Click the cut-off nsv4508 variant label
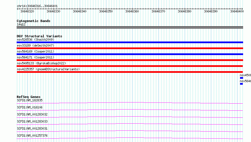251x142 pixels. click(x=245, y=75)
